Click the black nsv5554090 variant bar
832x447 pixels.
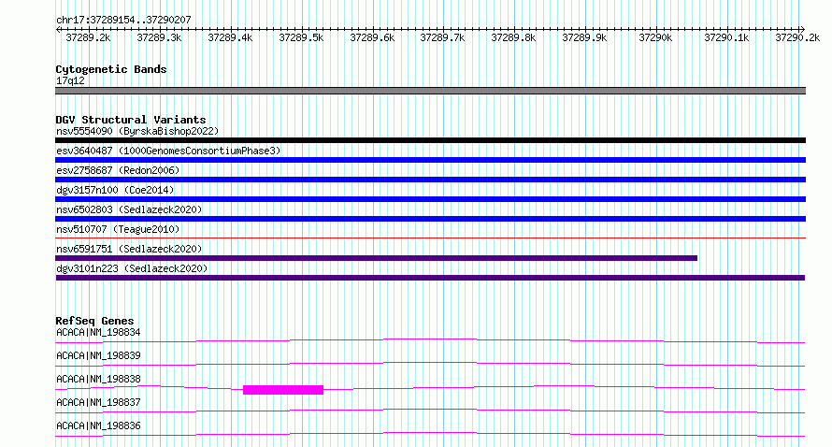tap(430, 140)
